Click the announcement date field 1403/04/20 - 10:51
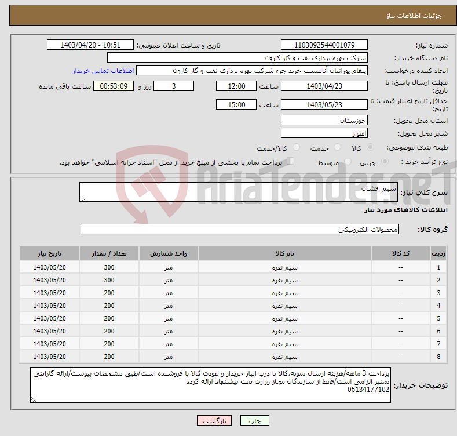457x436 pixels. (90, 45)
